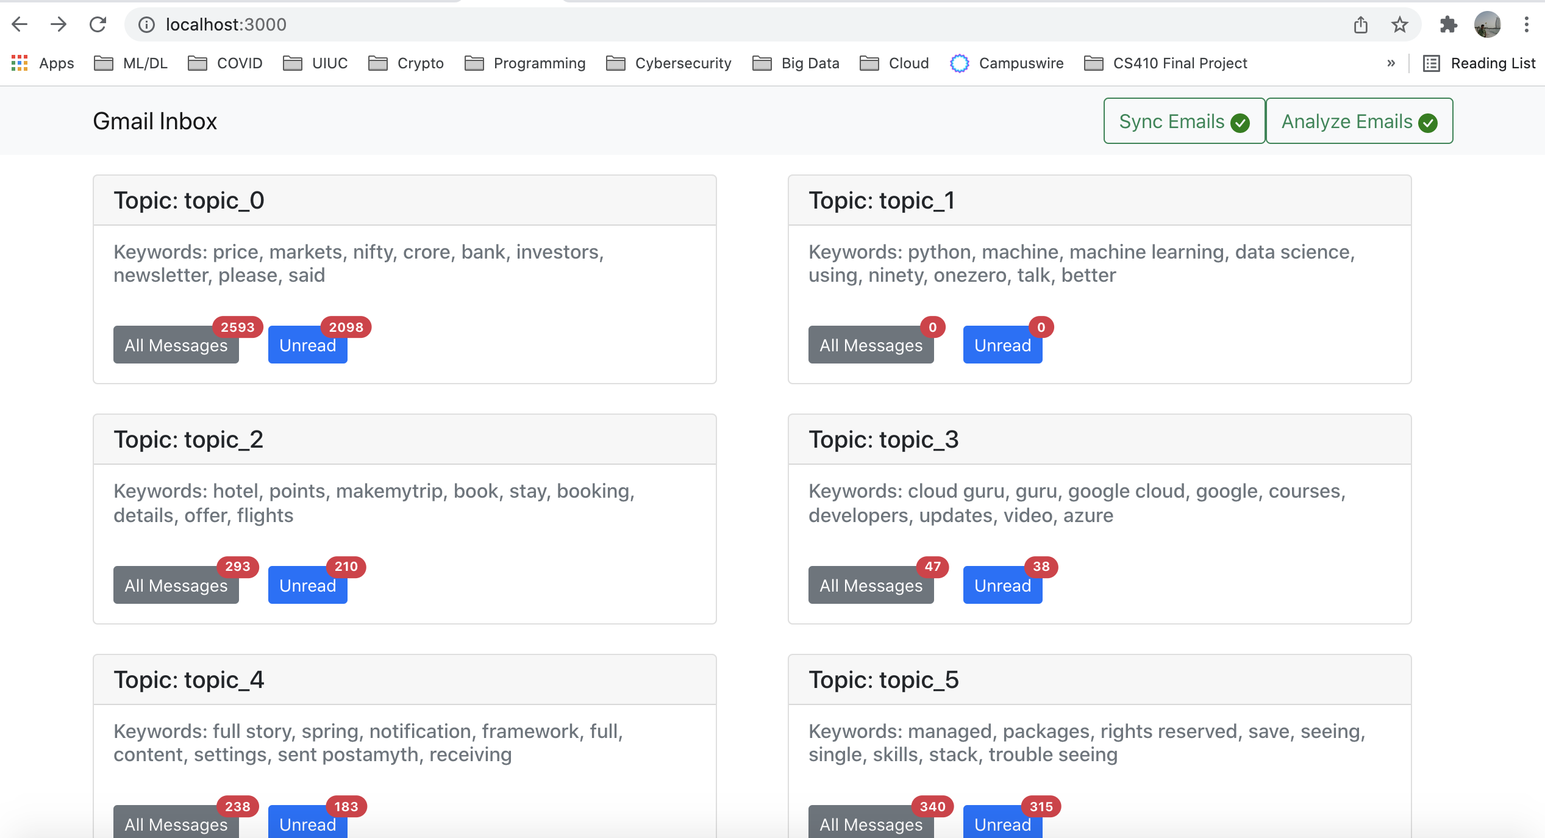The width and height of the screenshot is (1545, 838).
Task: Expand hidden bookmarks chevron
Action: pos(1391,63)
